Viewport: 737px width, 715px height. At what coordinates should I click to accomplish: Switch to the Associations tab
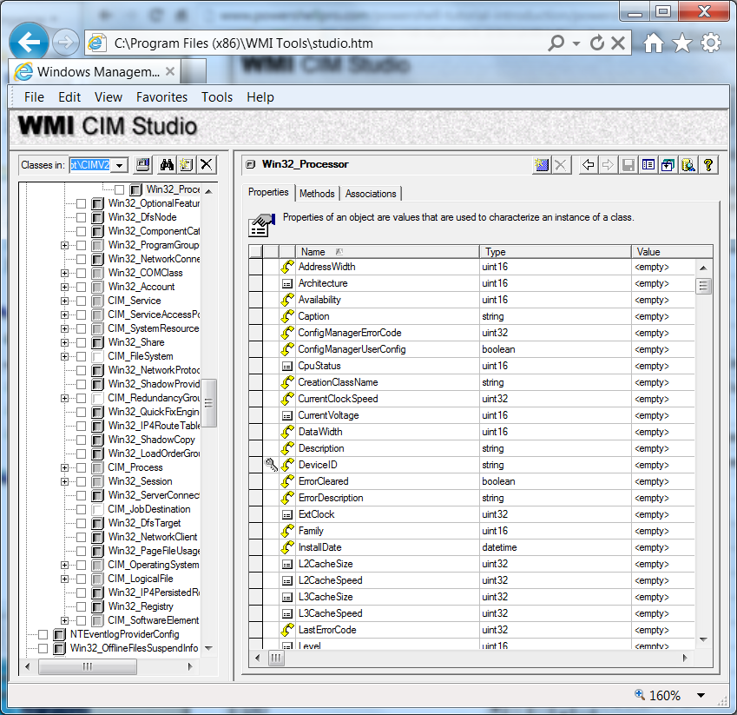click(371, 194)
